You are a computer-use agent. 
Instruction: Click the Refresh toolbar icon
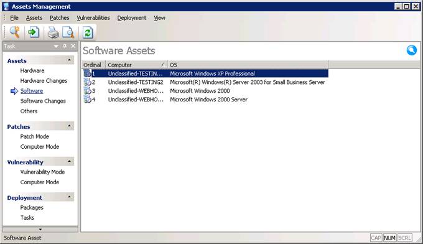coord(88,32)
